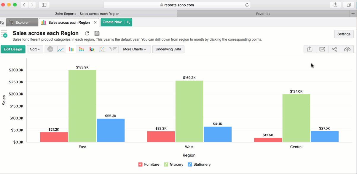Click West Stationery bar labeled $41.1K
This screenshot has height=174, width=357.
pos(218,135)
